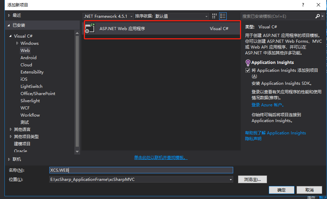Click the installed templates search box

[x=278, y=16]
